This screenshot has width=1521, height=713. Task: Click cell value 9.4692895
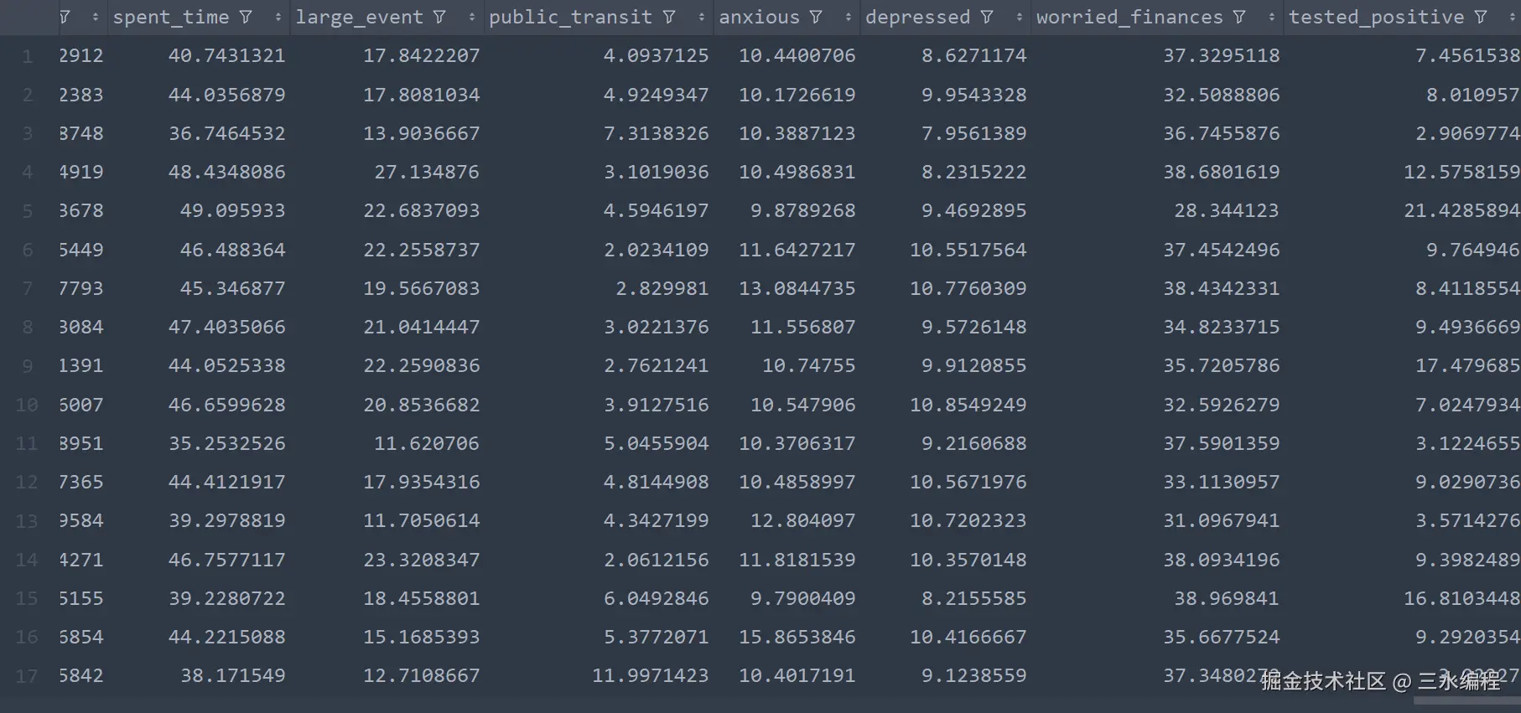[x=973, y=210]
